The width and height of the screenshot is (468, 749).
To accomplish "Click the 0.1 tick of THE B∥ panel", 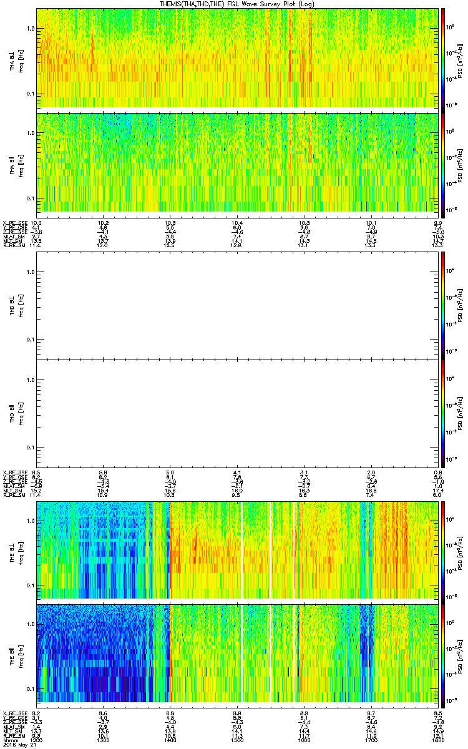I will tap(30, 689).
